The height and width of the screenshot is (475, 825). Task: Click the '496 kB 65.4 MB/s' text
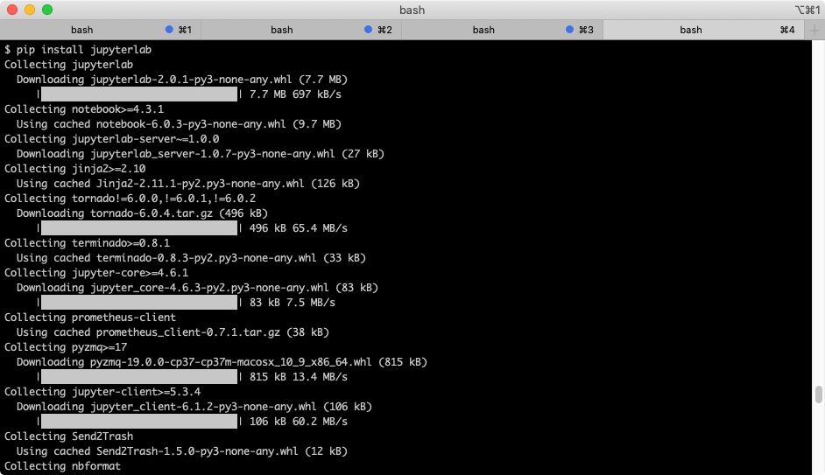(299, 228)
